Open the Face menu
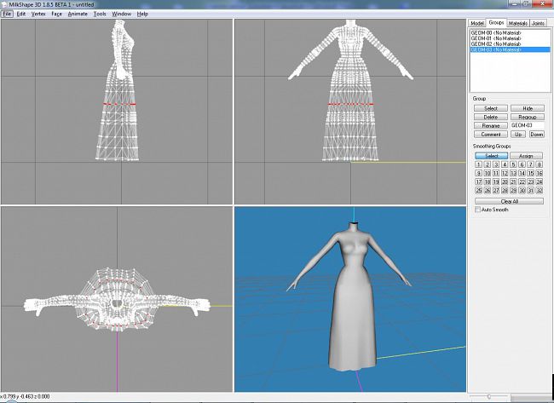The image size is (554, 403). click(x=56, y=14)
